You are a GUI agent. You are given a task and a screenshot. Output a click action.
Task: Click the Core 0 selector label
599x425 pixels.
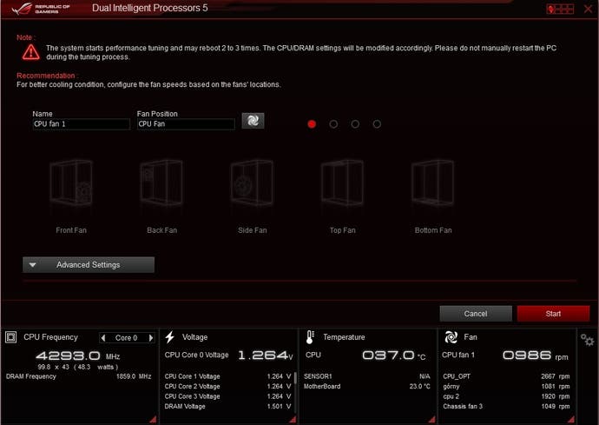pos(127,338)
